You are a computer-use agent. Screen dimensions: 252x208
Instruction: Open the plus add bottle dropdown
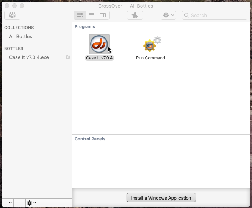[x=8, y=203]
